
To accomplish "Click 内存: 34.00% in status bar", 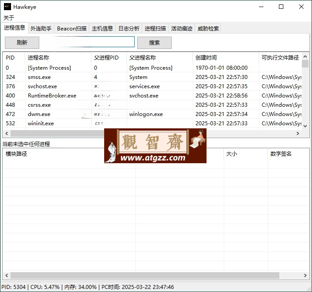I will (80, 287).
